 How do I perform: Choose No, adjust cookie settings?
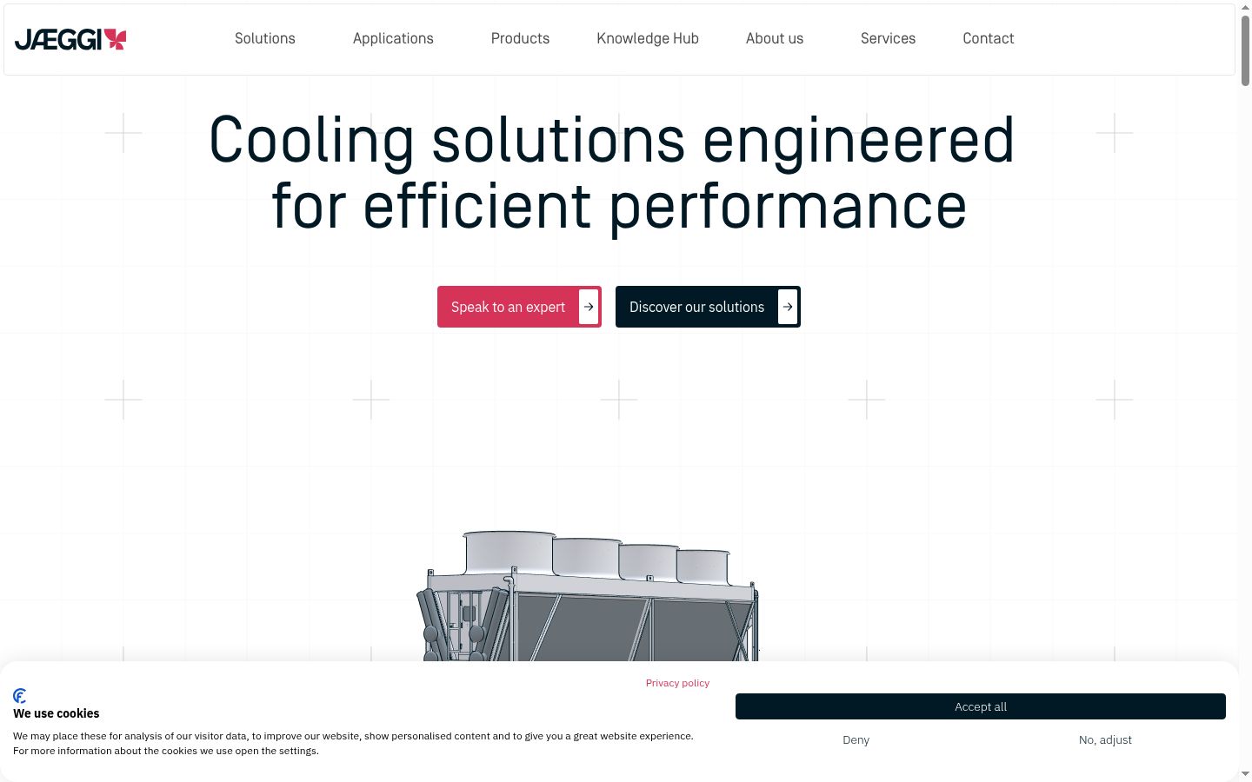pos(1105,739)
